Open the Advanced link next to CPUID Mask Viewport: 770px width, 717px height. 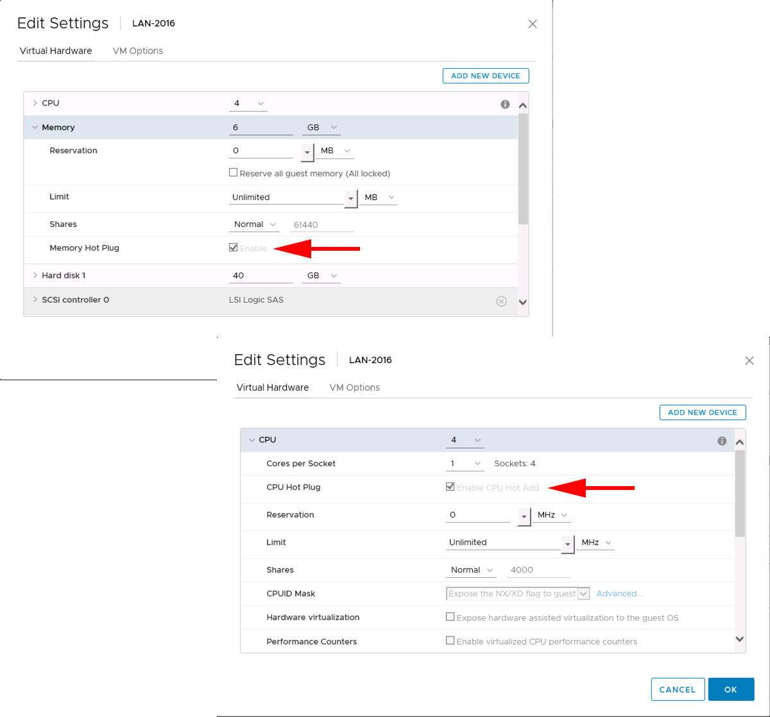click(x=618, y=593)
